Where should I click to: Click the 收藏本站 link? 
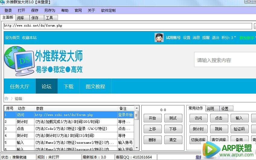pos(29,37)
